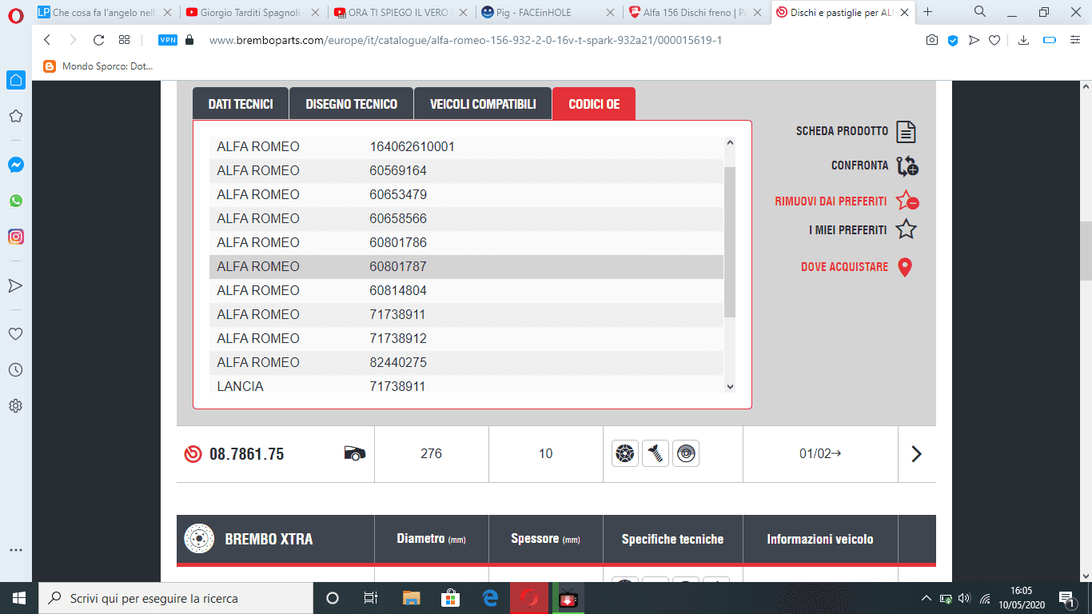Switch to Pig - FACEinHOLE tab

[549, 12]
